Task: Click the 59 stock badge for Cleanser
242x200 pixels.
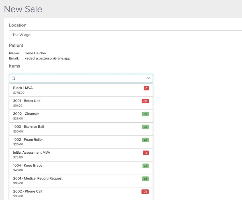Action: pyautogui.click(x=145, y=114)
